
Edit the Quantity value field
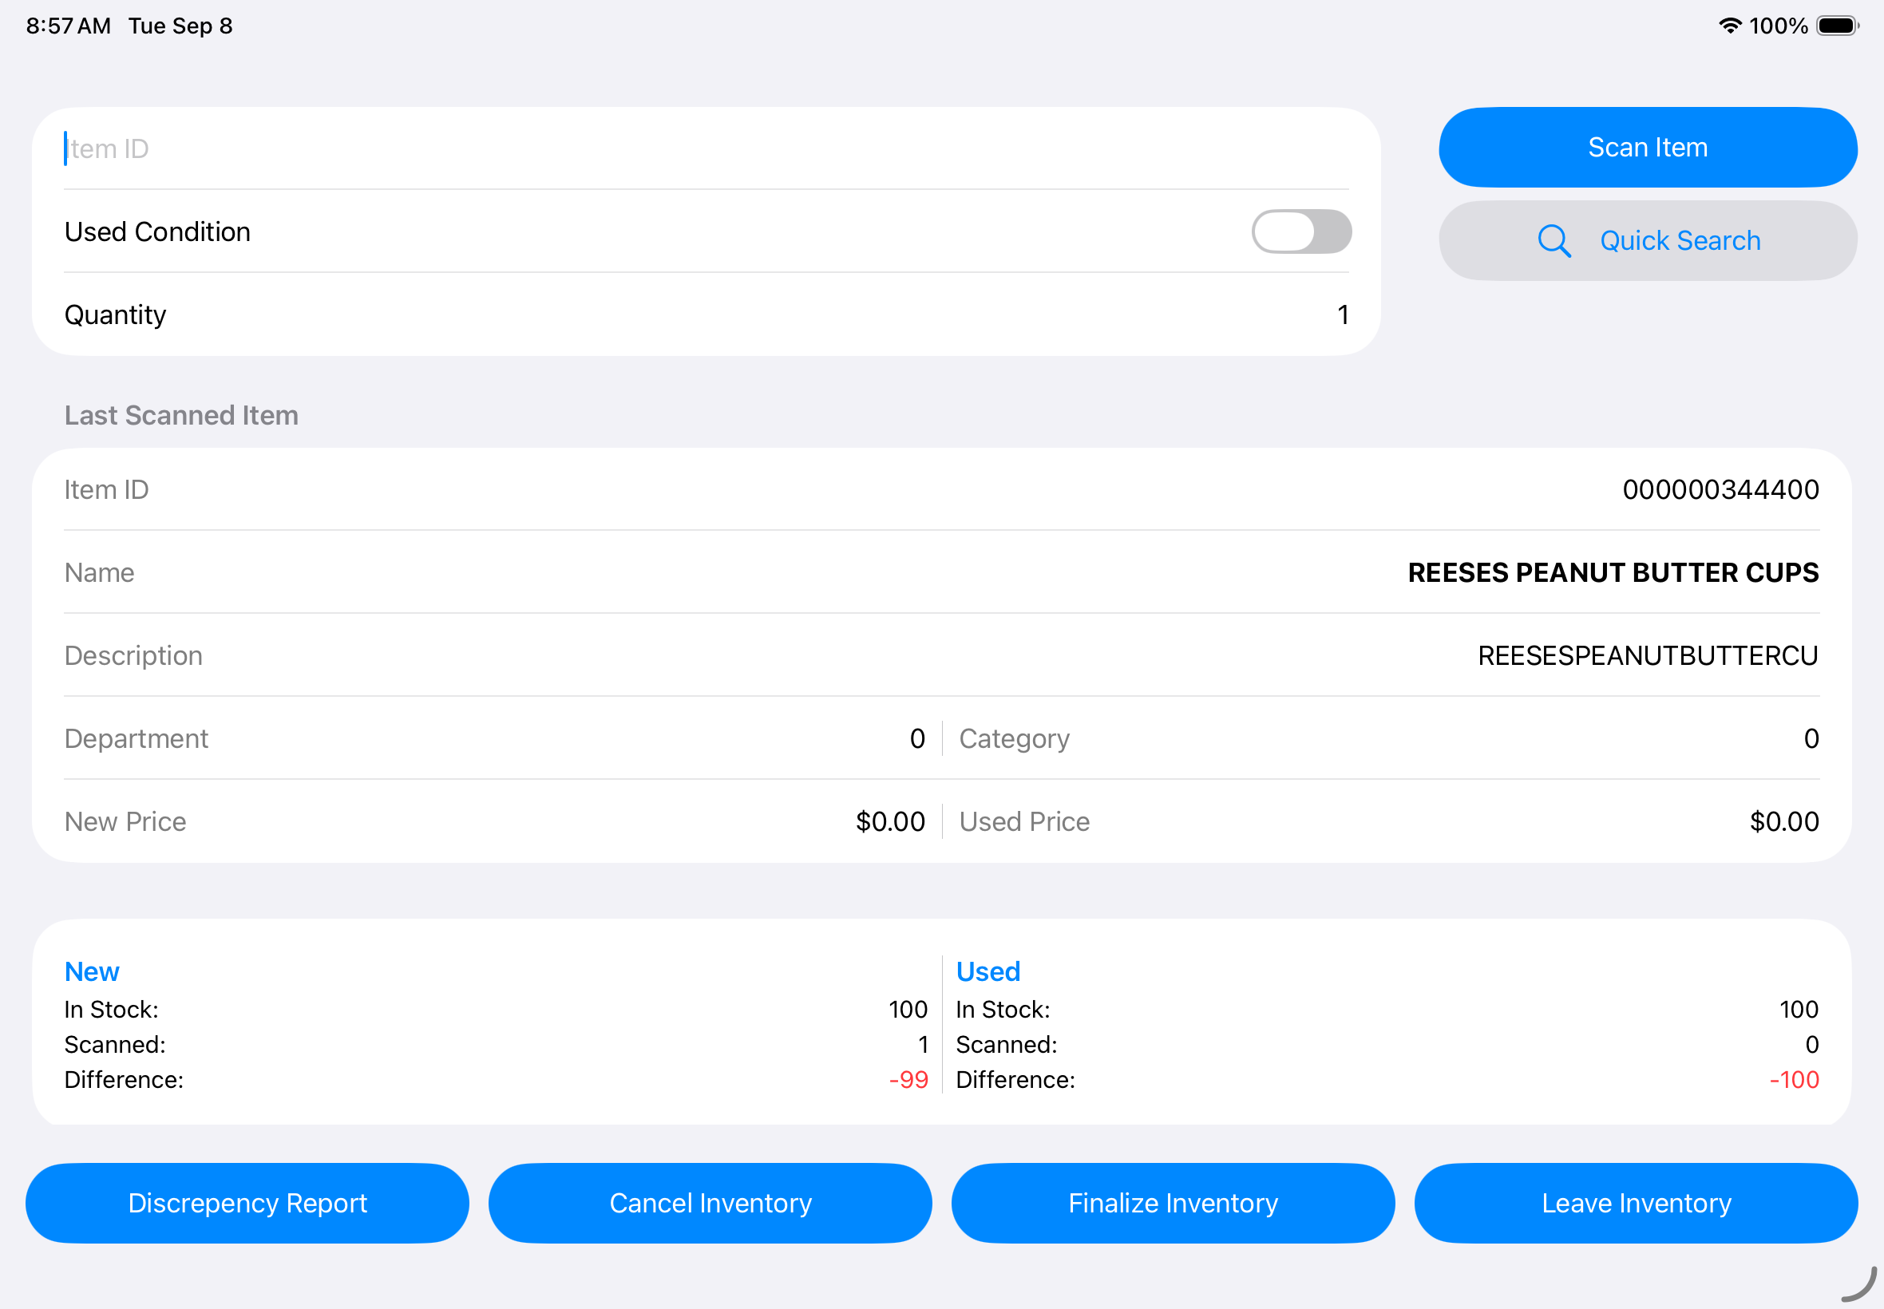pos(1342,315)
